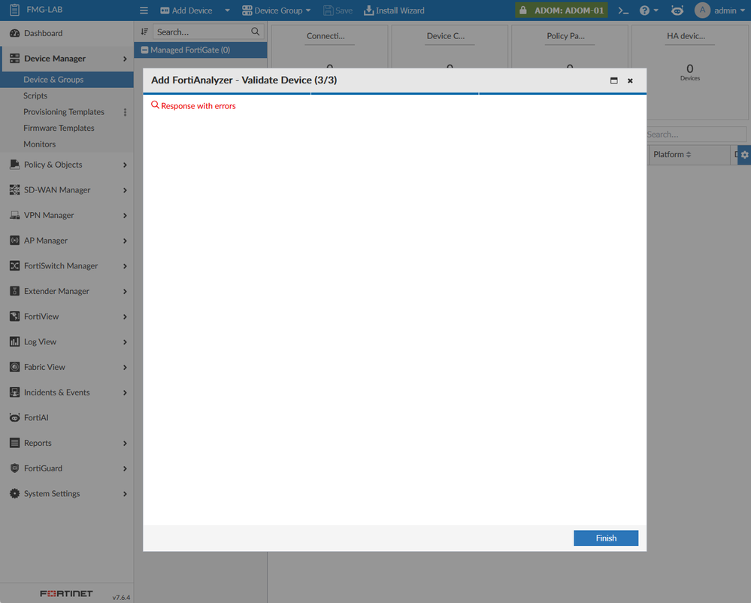This screenshot has width=751, height=603.
Task: Open the FortiAI assistant icon
Action: point(677,11)
